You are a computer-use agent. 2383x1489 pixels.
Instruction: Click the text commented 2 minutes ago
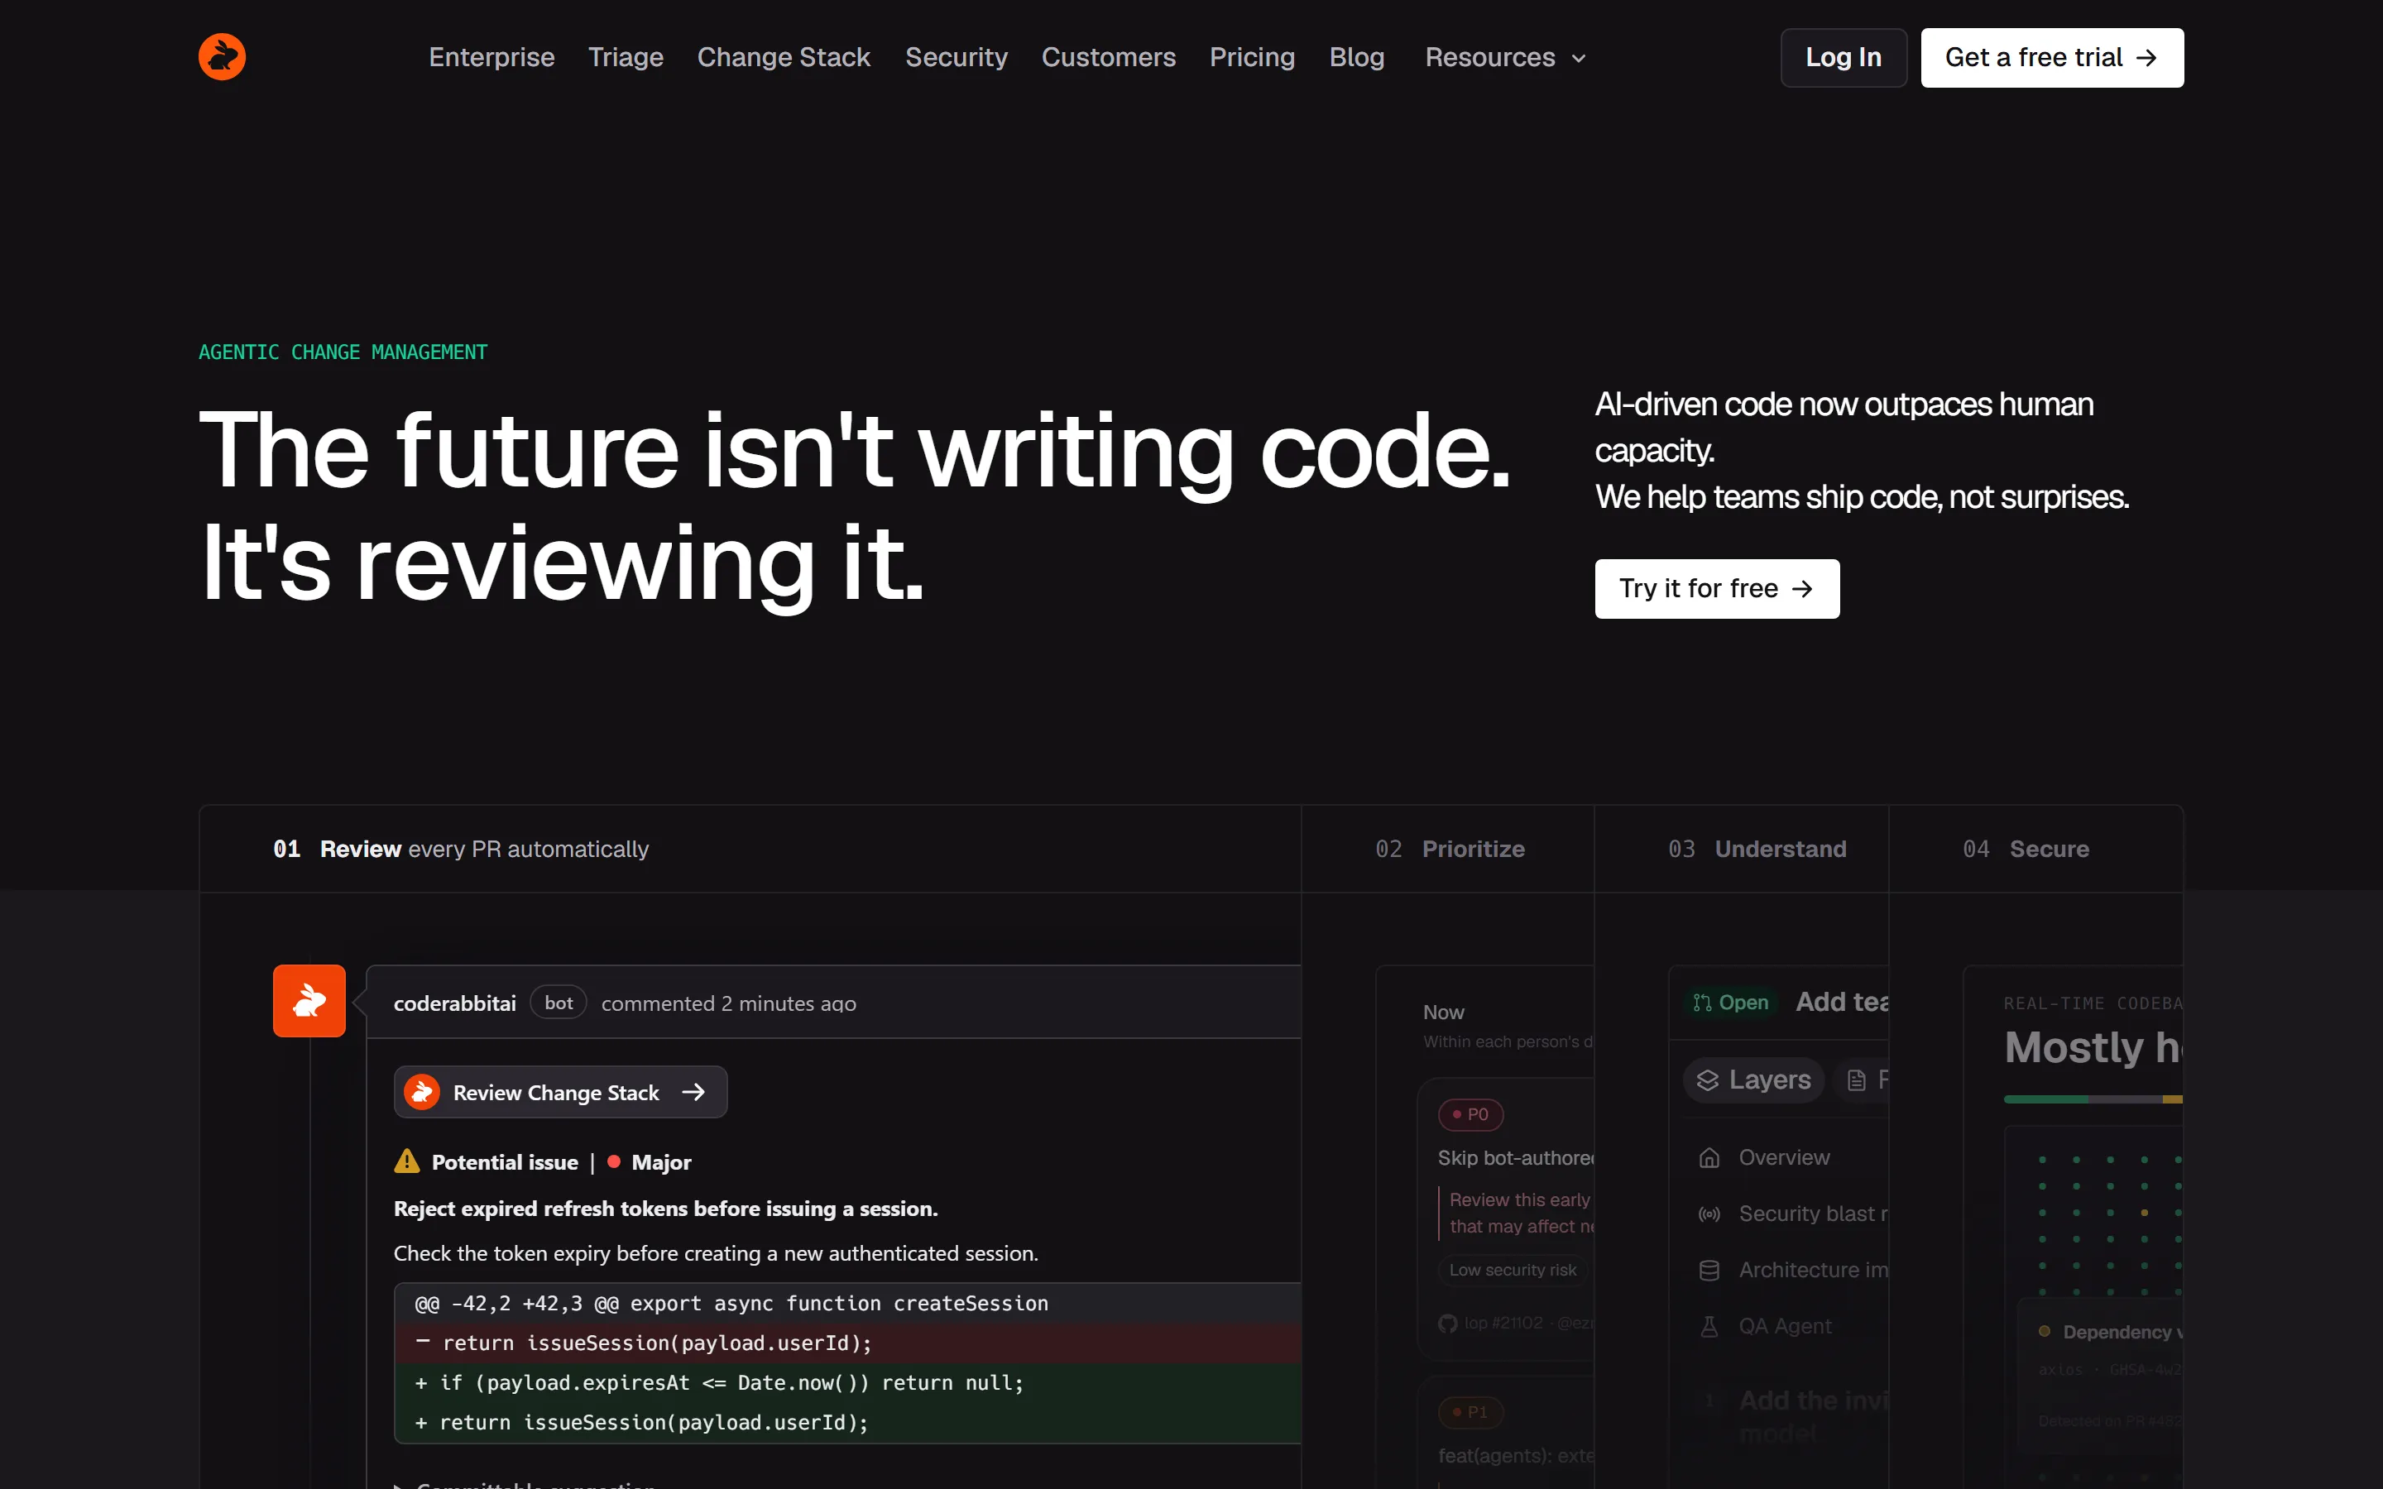tap(729, 1003)
